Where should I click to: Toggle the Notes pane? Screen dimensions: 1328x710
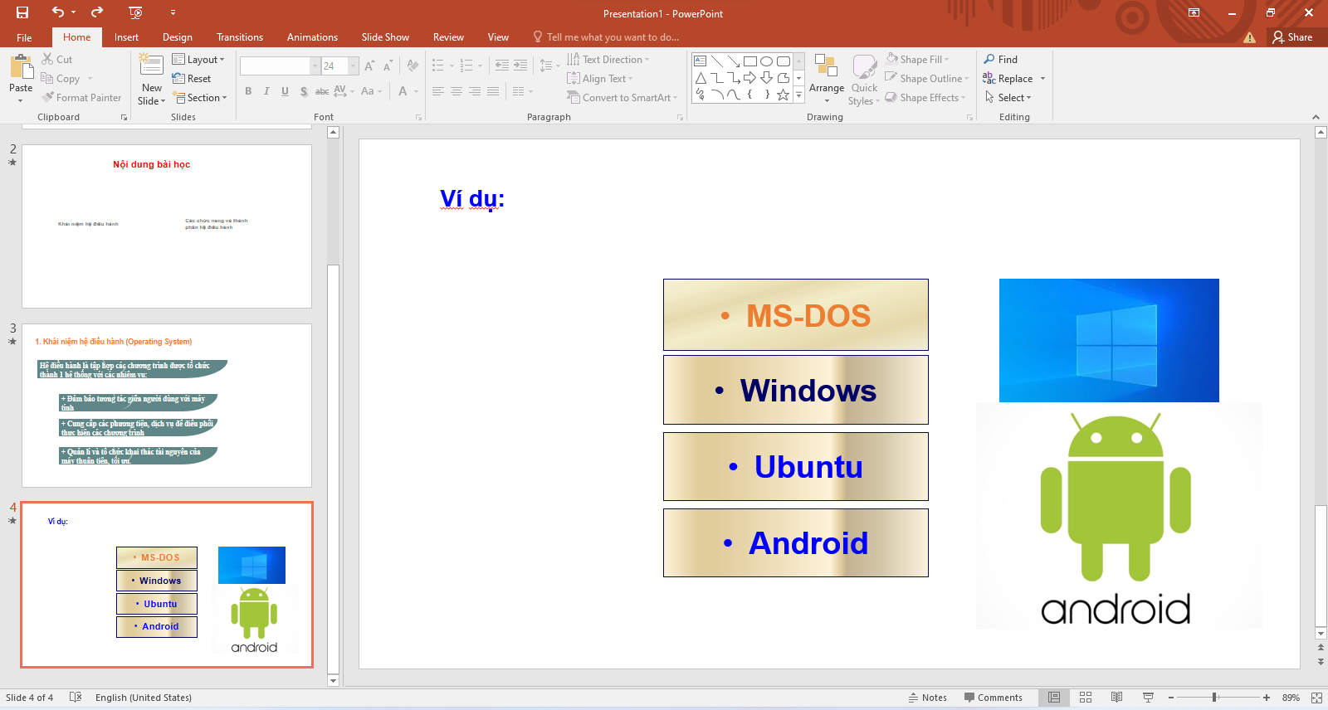point(928,698)
